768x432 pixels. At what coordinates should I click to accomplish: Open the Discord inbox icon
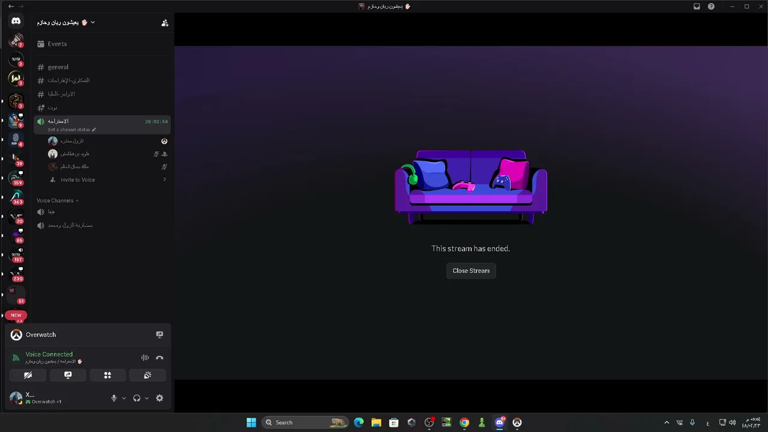[x=697, y=7]
